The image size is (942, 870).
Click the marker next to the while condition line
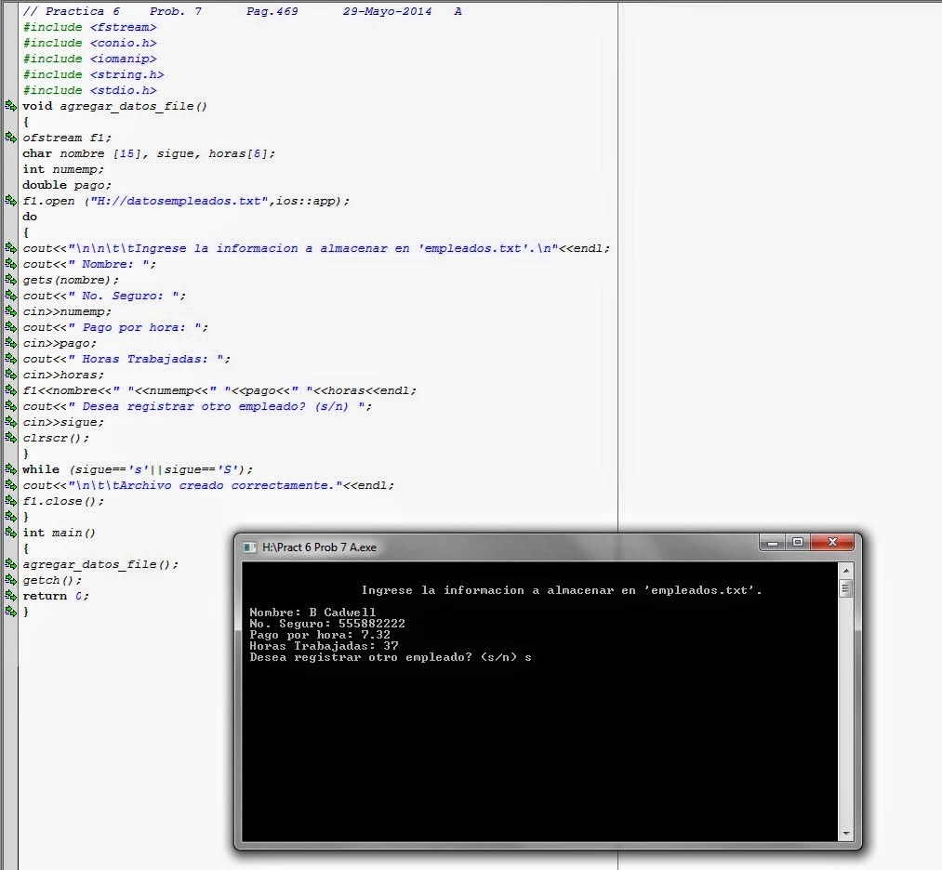[x=9, y=469]
